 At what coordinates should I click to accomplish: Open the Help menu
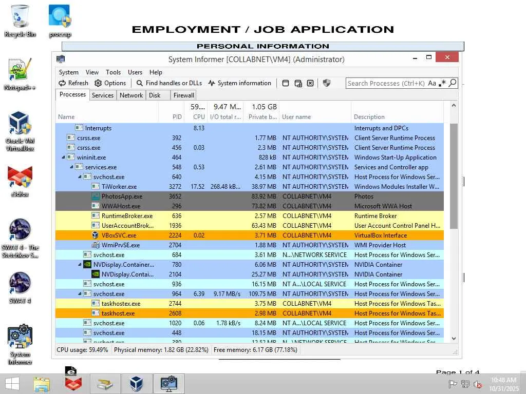click(x=156, y=72)
